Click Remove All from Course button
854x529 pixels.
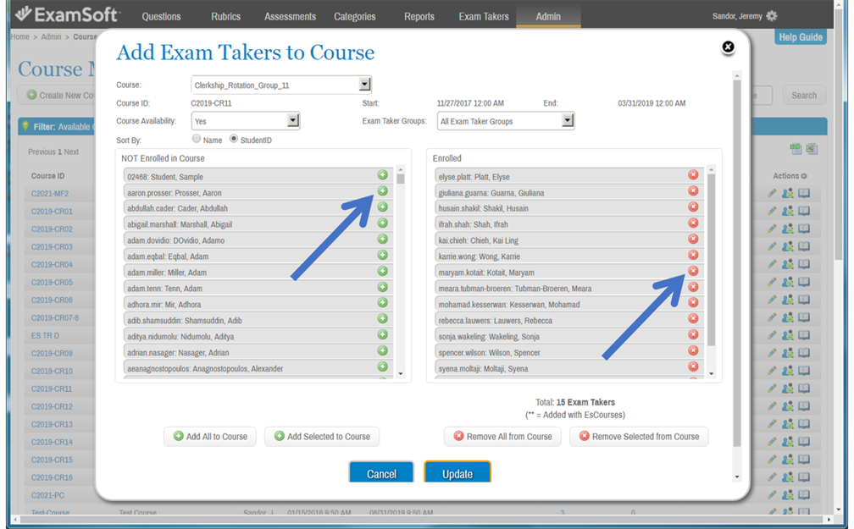click(502, 437)
